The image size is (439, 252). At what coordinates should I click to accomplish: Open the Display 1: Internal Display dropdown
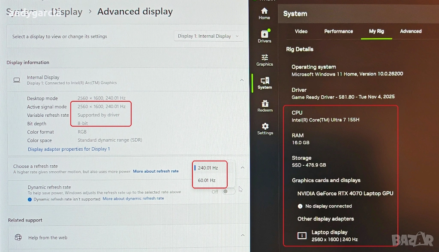[209, 36]
